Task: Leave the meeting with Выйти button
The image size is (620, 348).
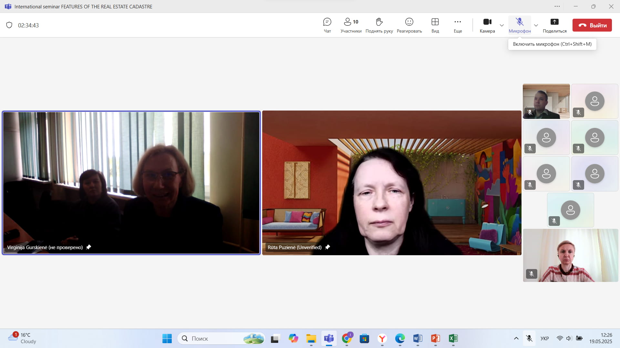Action: coord(592,25)
